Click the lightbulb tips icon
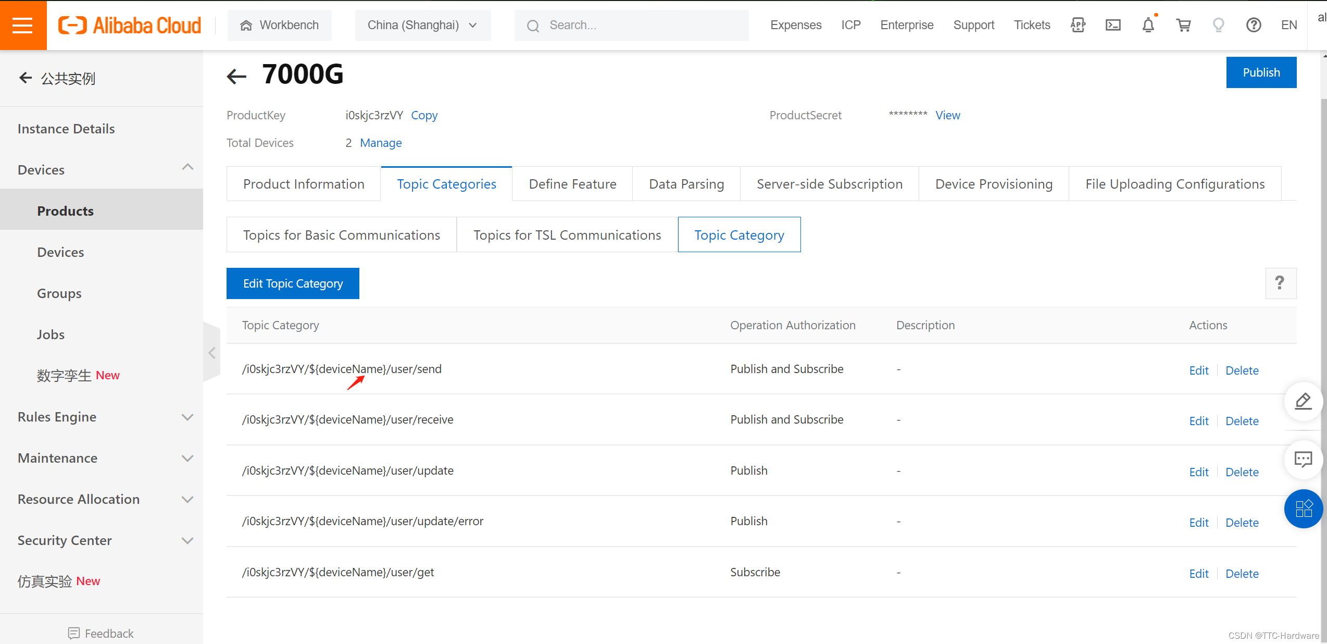Viewport: 1327px width, 644px height. click(x=1219, y=25)
